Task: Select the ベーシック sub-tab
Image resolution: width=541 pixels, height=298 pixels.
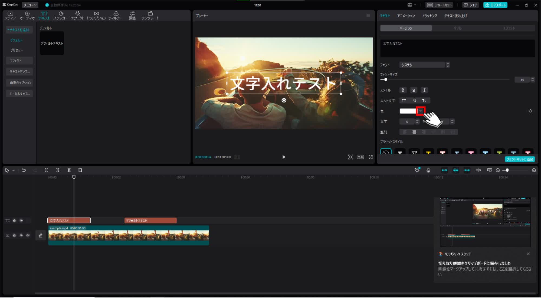Action: click(406, 28)
